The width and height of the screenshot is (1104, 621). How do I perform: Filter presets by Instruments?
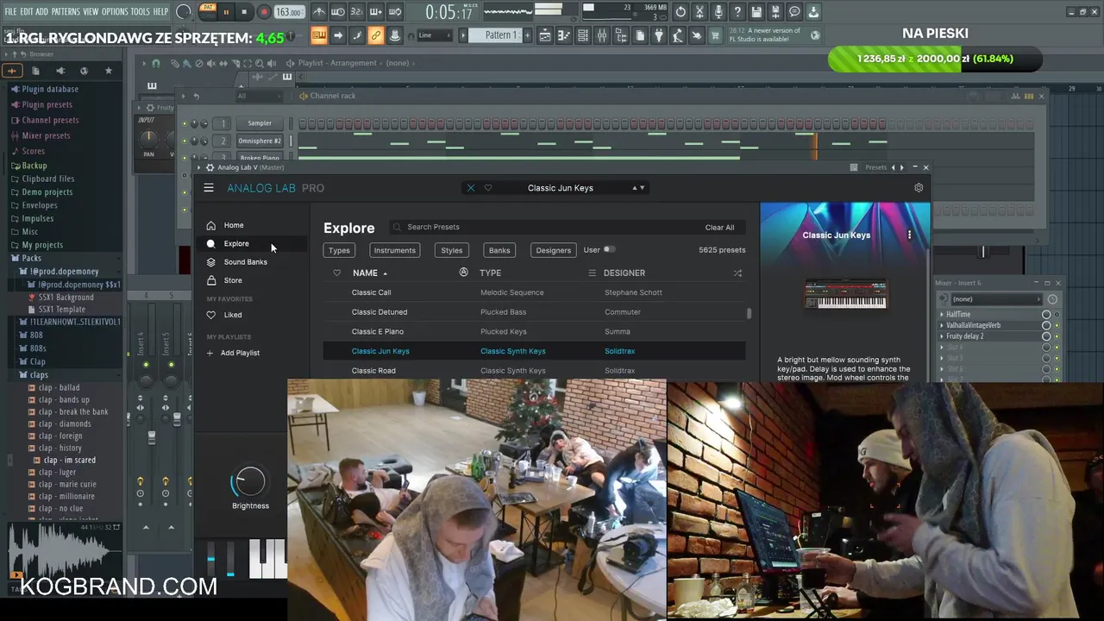point(395,250)
